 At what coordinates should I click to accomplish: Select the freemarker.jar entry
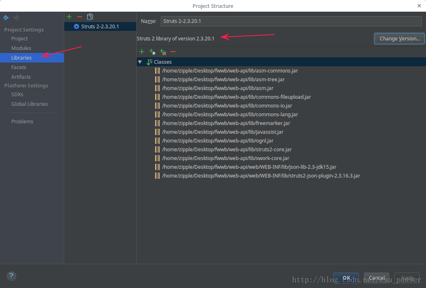point(226,123)
